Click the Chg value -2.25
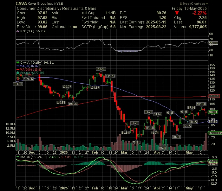The width and height of the screenshot is (222, 191). (202, 18)
